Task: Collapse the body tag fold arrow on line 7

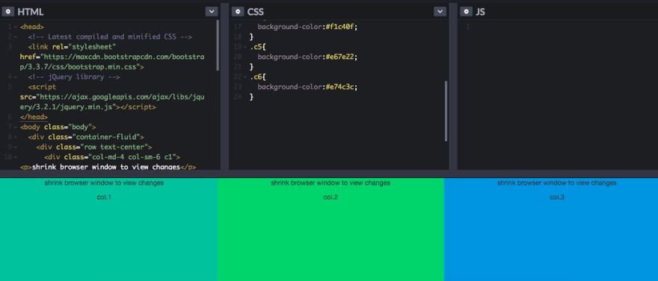Action: (16, 127)
